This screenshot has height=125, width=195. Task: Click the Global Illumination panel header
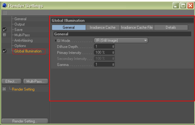(x=122, y=21)
